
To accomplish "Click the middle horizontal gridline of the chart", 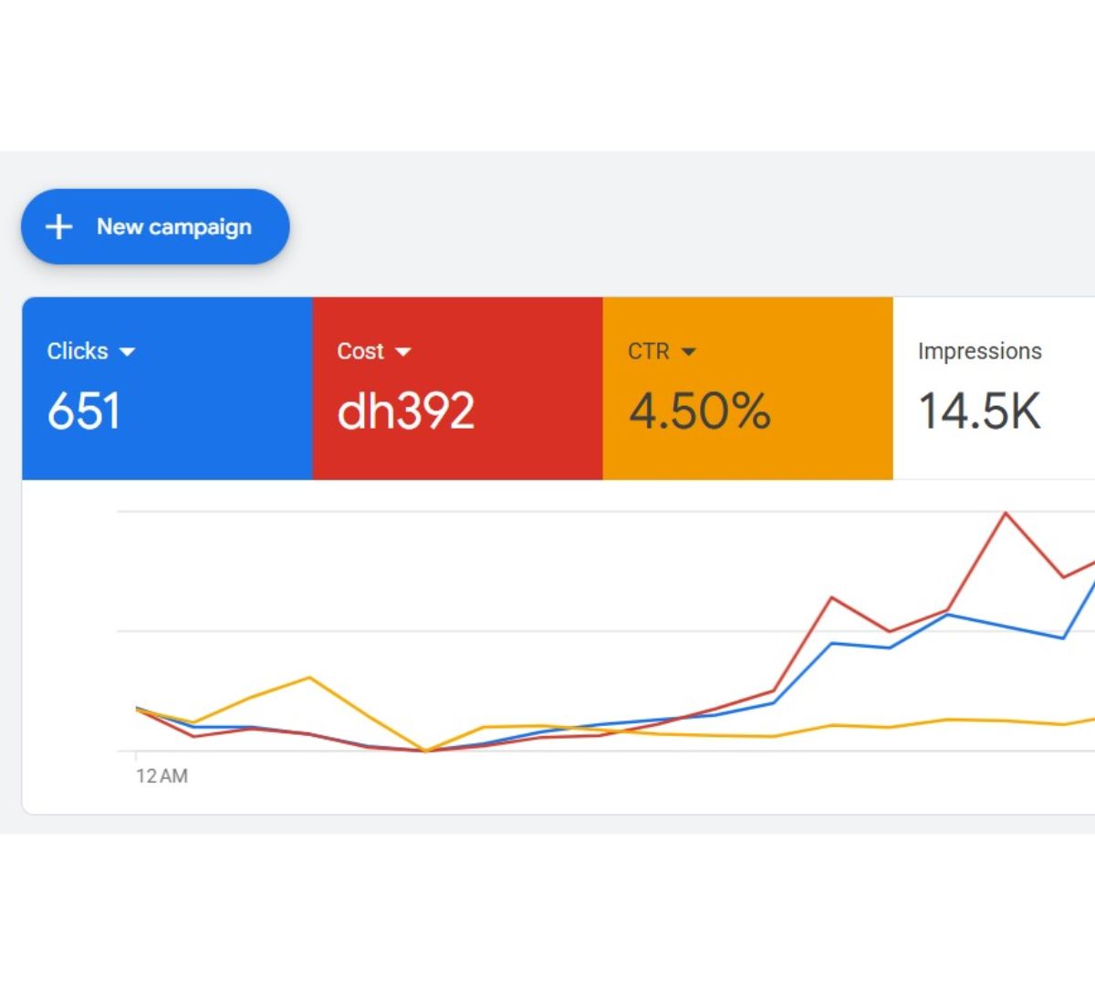I will point(456,631).
